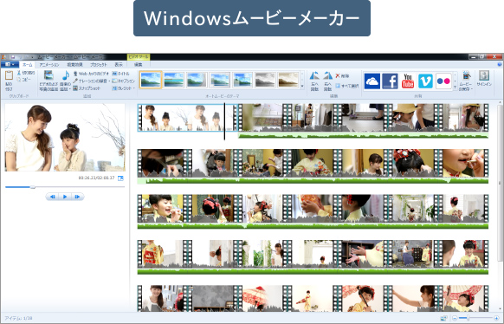The height and width of the screenshot is (324, 504).
Task: Open the blue File menu button
Action: pos(10,65)
